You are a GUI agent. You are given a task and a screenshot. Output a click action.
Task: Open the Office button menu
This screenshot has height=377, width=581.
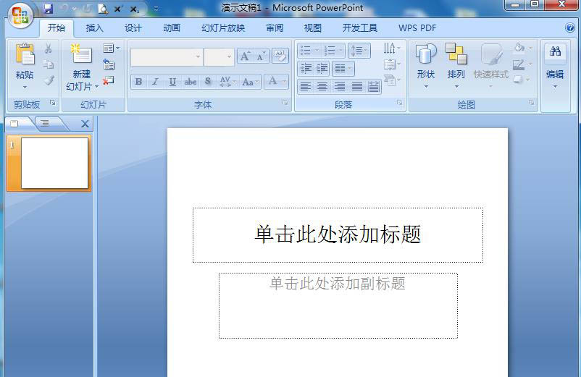point(20,16)
